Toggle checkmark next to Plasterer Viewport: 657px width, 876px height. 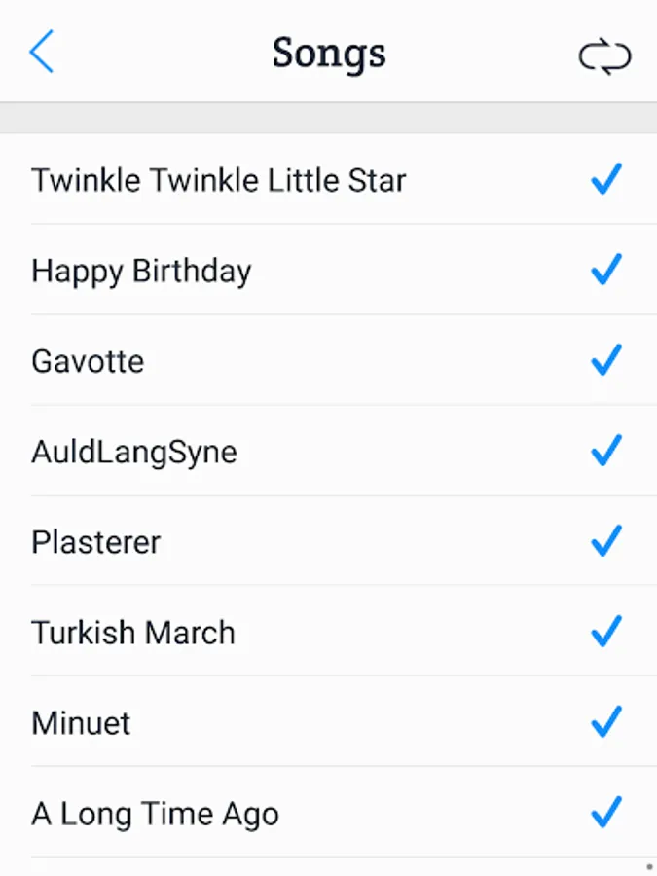pyautogui.click(x=605, y=541)
